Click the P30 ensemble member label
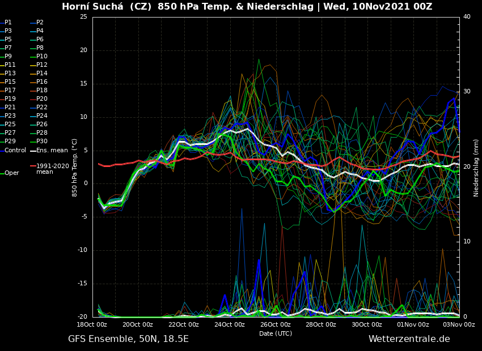The width and height of the screenshot is (482, 351). [x=42, y=142]
